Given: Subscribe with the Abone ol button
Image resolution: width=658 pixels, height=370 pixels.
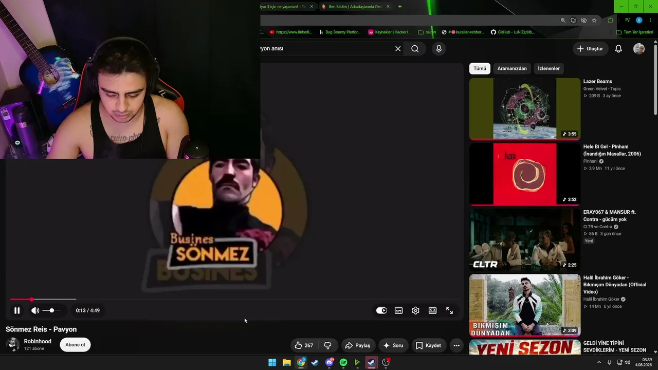Looking at the screenshot, I should 75,345.
